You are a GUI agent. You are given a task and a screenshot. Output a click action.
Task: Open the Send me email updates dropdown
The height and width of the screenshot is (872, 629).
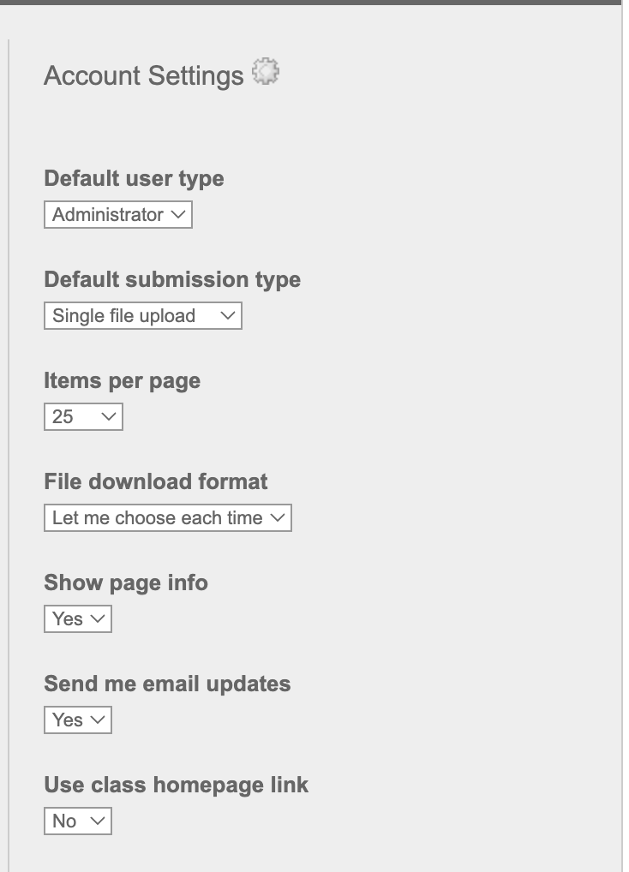77,720
